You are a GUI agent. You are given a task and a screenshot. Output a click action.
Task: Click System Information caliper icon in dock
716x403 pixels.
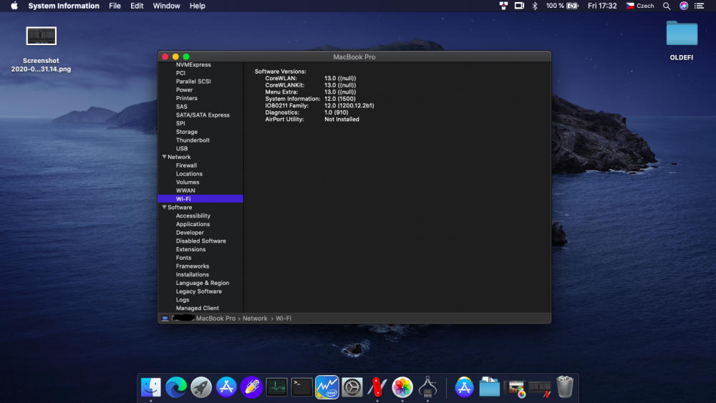pos(428,387)
